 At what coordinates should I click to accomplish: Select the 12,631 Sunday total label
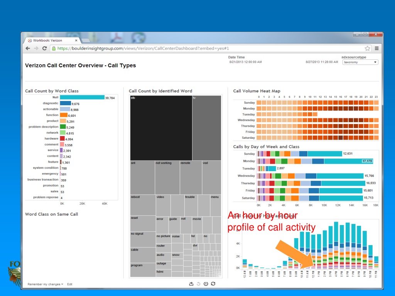[x=348, y=153]
